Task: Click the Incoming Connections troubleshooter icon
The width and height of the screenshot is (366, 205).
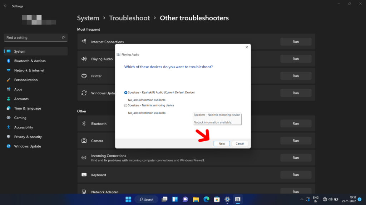Action: click(84, 157)
